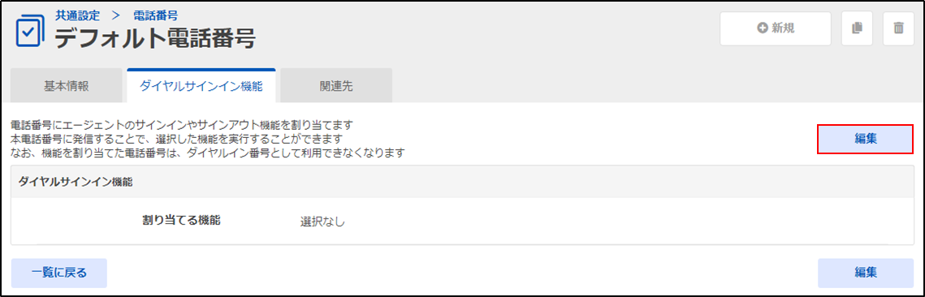Create new record with 新規 button
Screen dimensions: 925x297
point(775,29)
